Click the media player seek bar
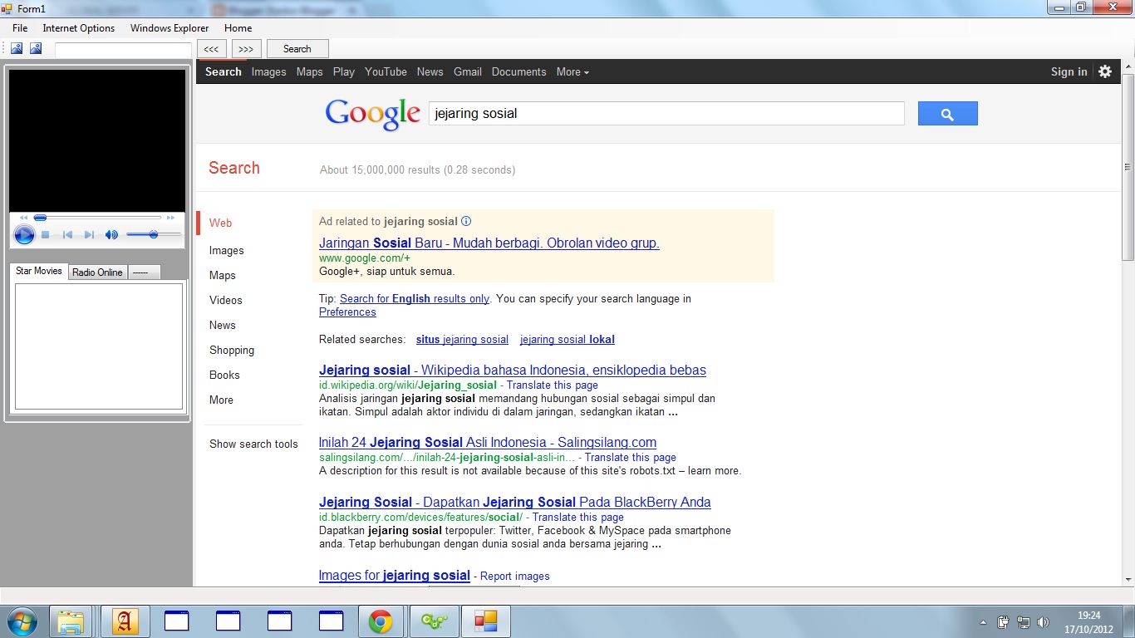 tap(98, 218)
